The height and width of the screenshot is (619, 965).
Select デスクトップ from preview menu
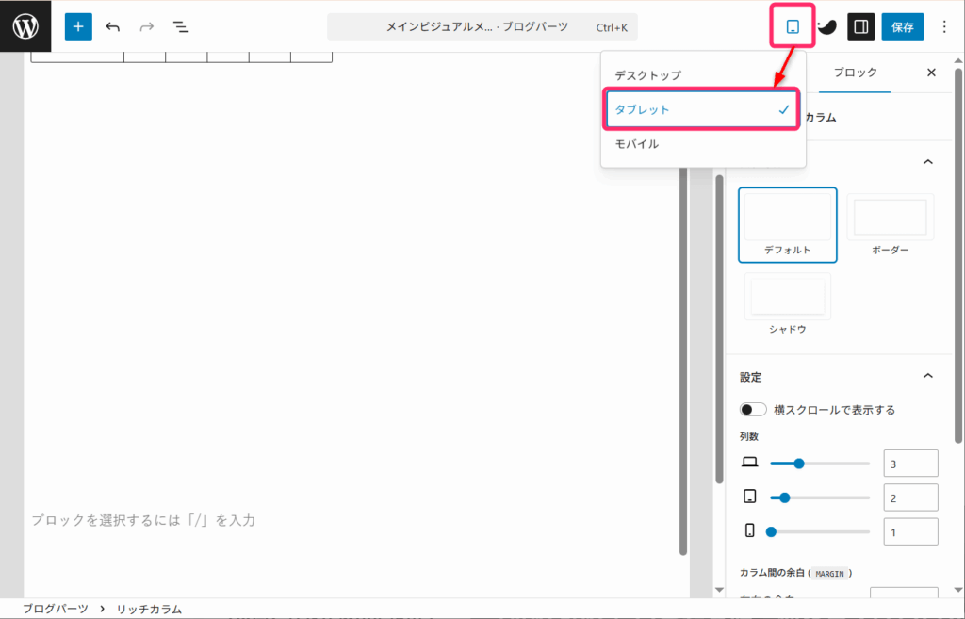647,74
